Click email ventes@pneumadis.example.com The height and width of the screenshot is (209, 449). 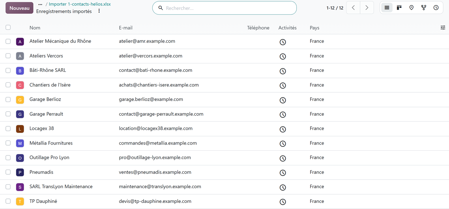click(x=155, y=172)
